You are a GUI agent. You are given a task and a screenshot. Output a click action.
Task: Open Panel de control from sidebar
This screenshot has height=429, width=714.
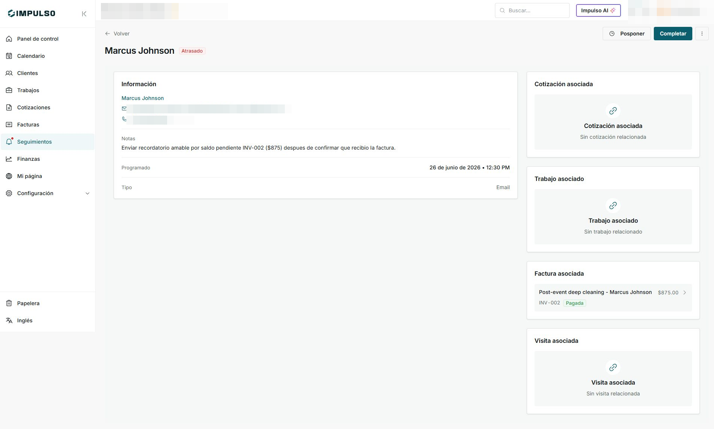pos(47,39)
